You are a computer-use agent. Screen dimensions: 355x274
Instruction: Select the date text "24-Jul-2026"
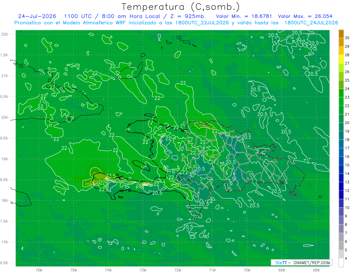(x=37, y=16)
